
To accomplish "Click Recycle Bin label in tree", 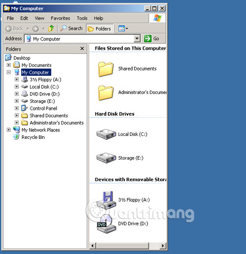I will coord(33,137).
